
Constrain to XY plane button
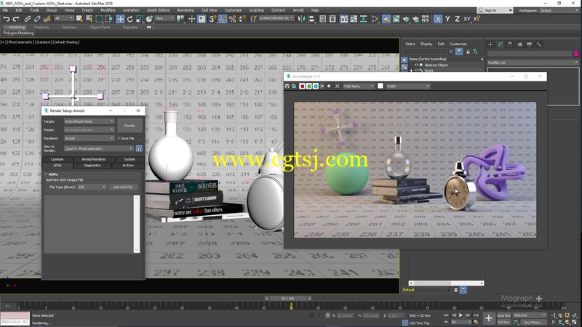click(466, 19)
